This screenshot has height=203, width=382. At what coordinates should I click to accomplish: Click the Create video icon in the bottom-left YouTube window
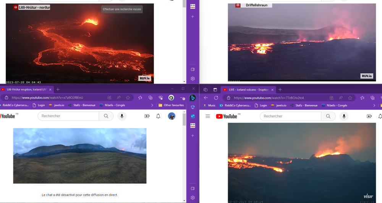[147, 116]
